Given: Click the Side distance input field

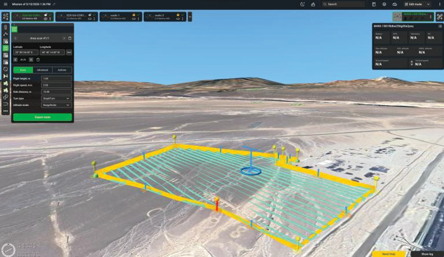Looking at the screenshot, I should point(56,92).
